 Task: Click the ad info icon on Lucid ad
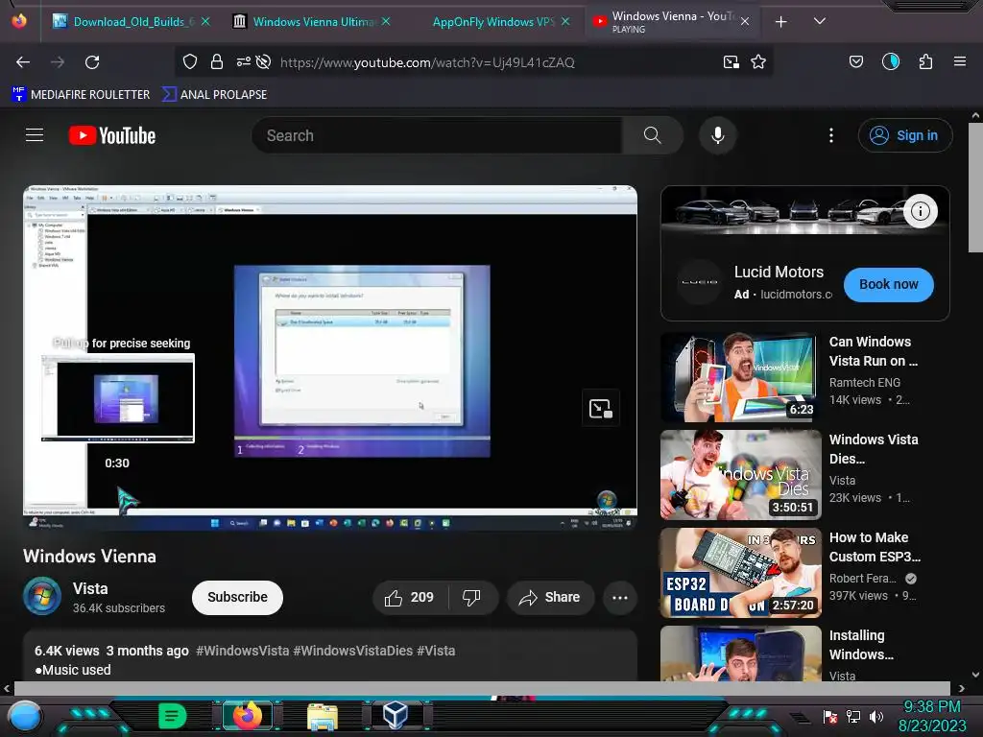tap(921, 211)
